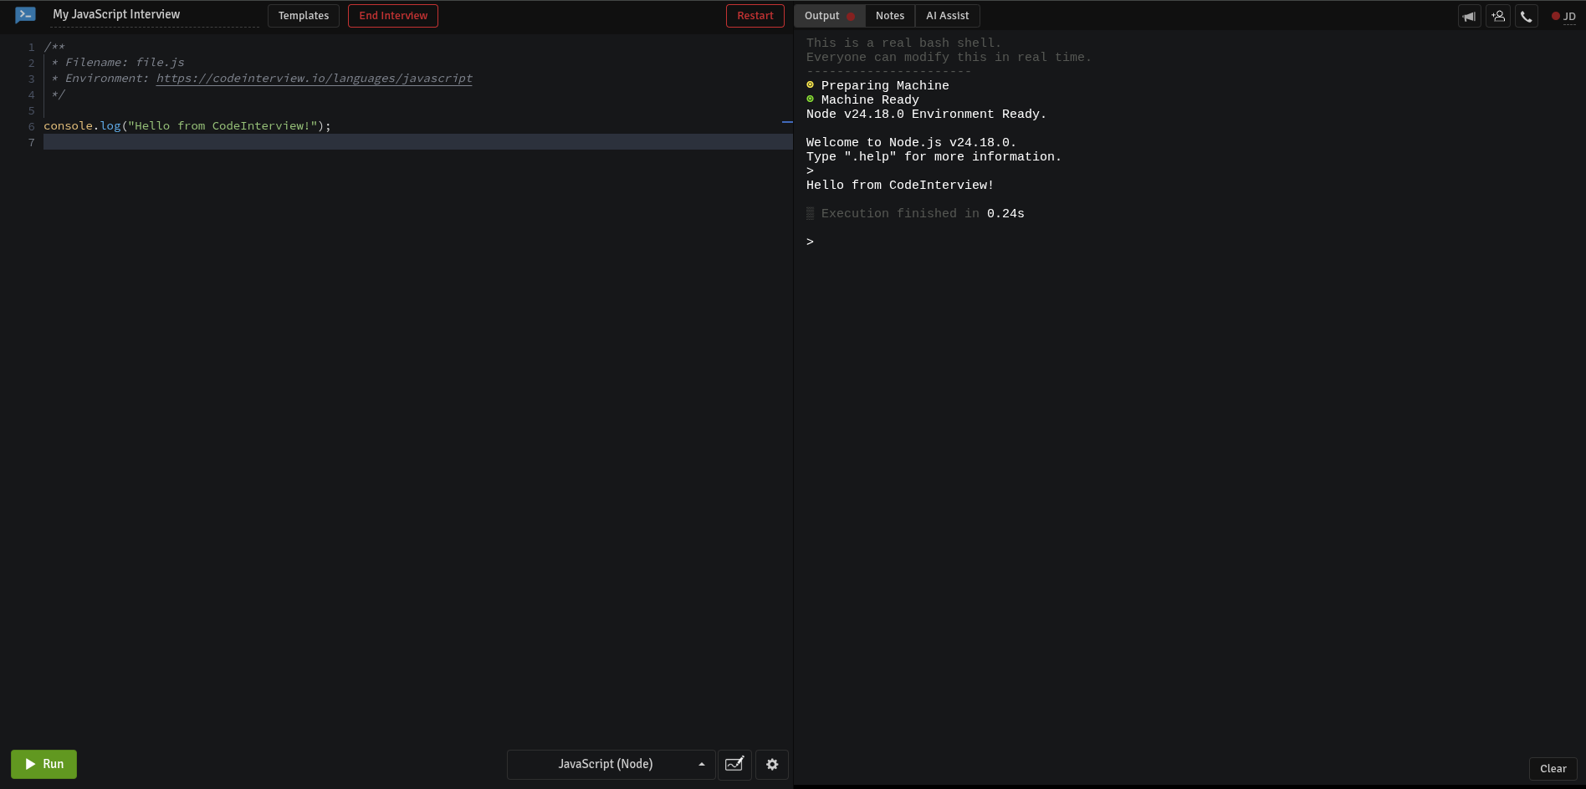
Task: Click the CodeInterview terminal logo icon
Action: (25, 15)
